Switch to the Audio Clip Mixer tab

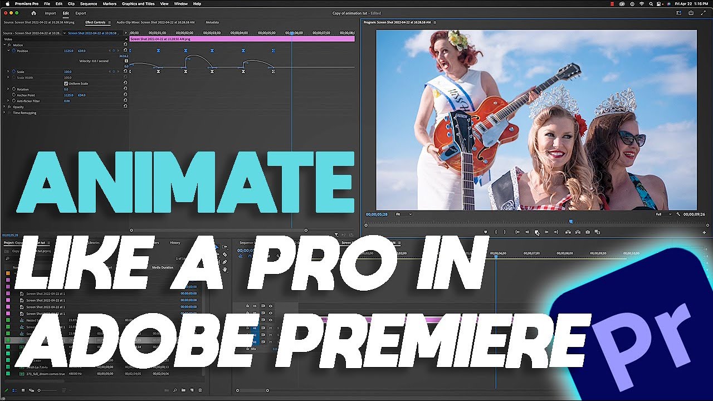pyautogui.click(x=155, y=22)
